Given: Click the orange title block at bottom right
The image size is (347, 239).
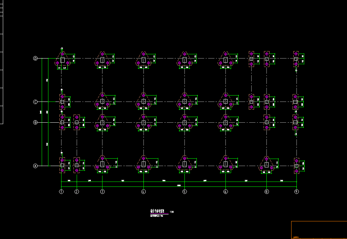Looking at the screenshot, I should tap(319, 230).
